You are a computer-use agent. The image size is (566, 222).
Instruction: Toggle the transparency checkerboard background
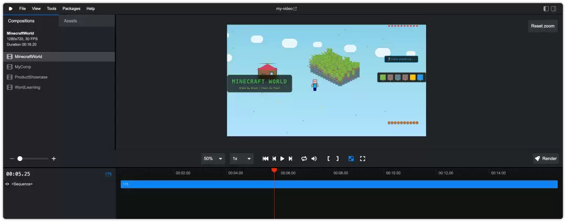tap(351, 159)
